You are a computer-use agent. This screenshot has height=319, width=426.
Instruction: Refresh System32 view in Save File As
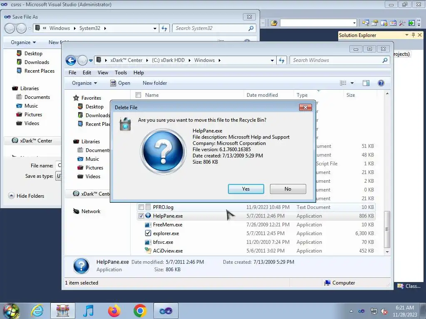coord(164,29)
